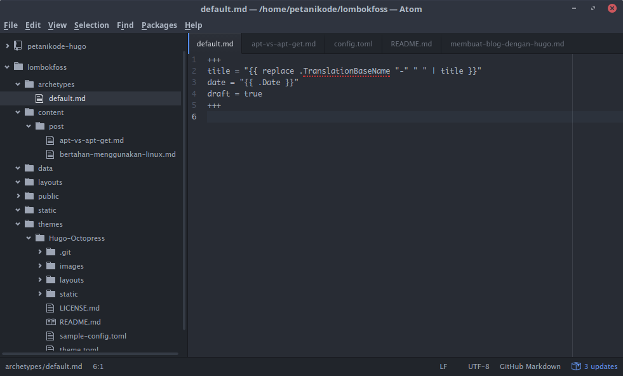Click the themes folder icon
Viewport: 623px width, 376px height.
[x=29, y=224]
